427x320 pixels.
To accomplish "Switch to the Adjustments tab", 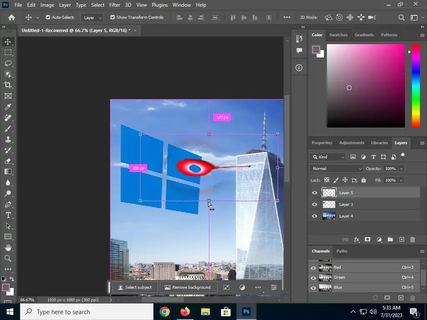I will pos(352,143).
